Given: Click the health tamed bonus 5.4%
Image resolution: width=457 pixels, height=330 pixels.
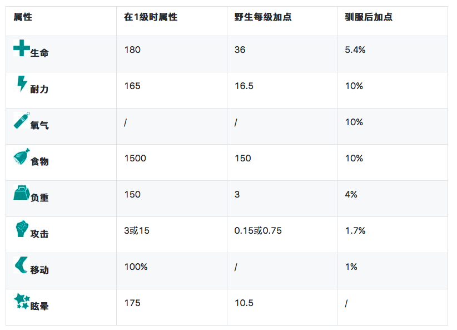Looking at the screenshot, I should (355, 50).
